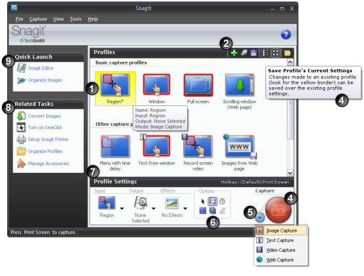Screen dimensions: 364x276
Task: Toggle the preview in editor option
Action: [213, 201]
